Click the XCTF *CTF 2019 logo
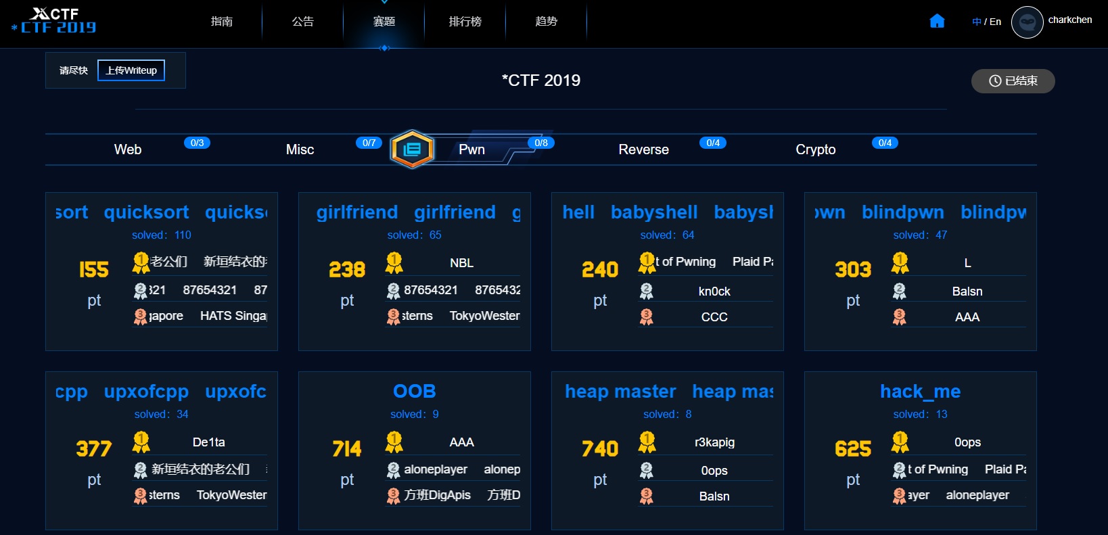 (54, 21)
